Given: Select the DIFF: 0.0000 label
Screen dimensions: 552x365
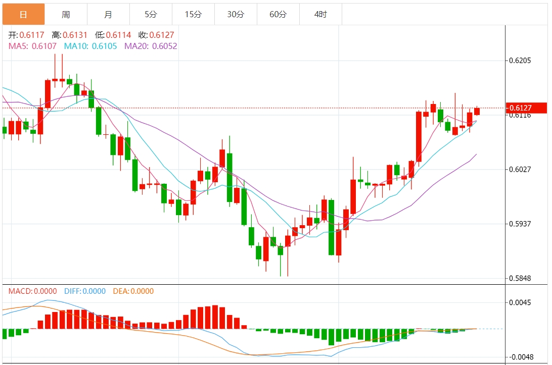Looking at the screenshot, I should 85,291.
